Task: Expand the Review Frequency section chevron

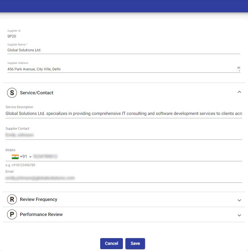Action: 239,200
